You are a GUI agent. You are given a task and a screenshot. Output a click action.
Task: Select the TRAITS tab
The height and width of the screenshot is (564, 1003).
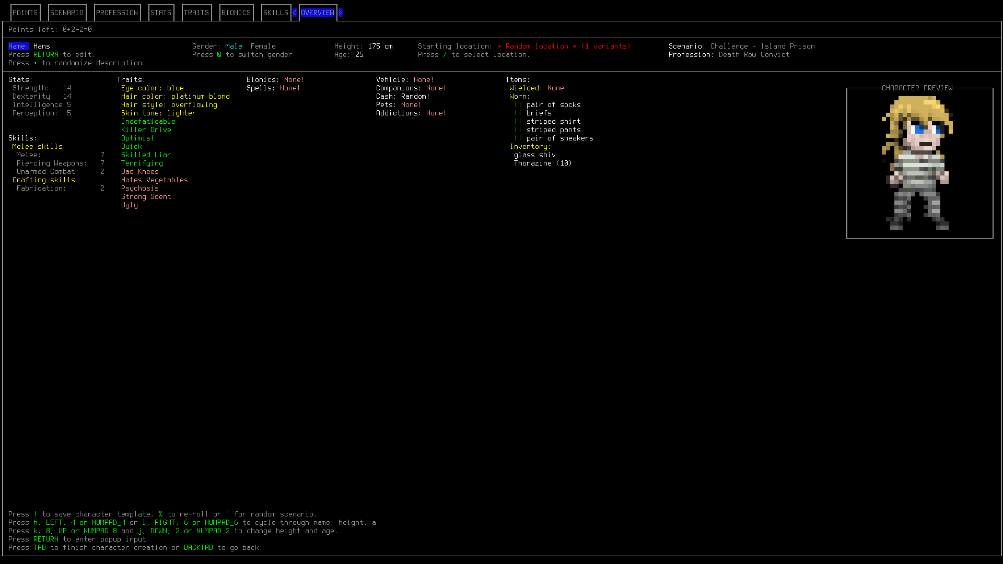[x=196, y=13]
